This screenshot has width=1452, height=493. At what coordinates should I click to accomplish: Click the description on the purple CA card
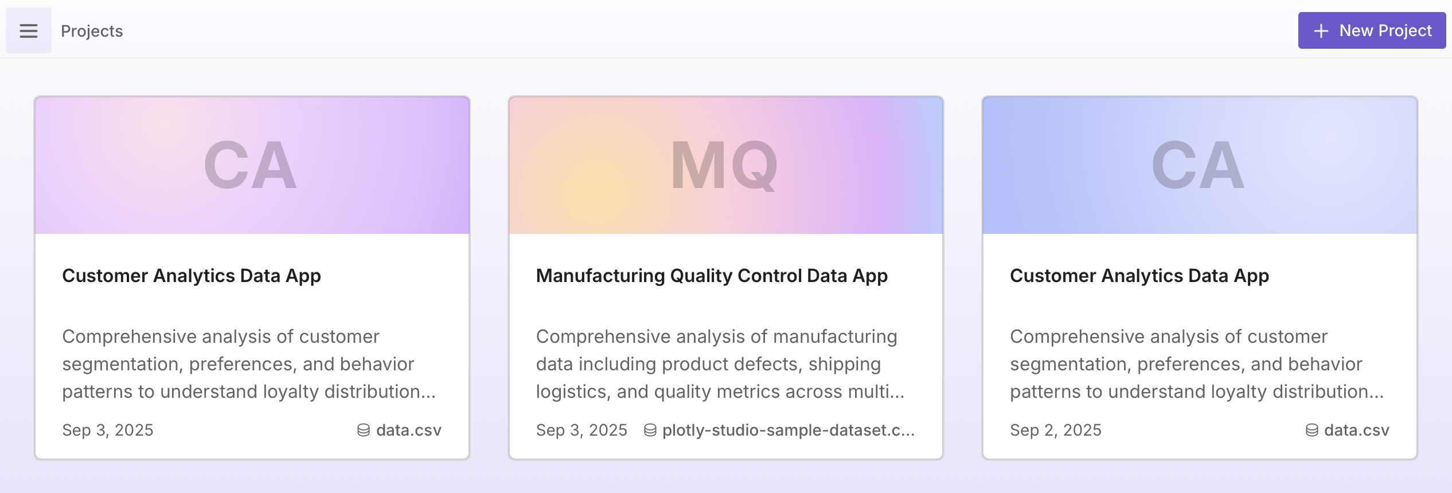click(x=248, y=363)
